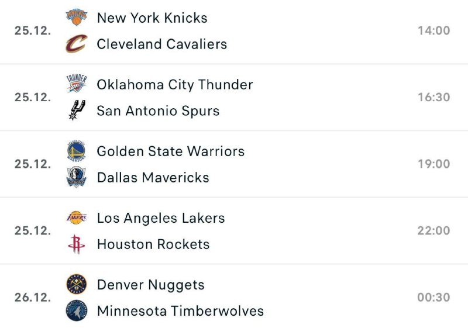Click the Oklahoma City Thunder logo
Viewport: 468px width, 328px height.
point(76,84)
